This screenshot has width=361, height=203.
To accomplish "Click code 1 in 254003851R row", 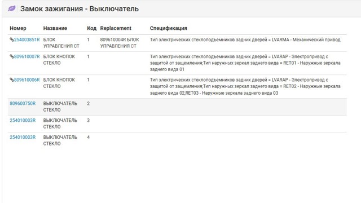I will pos(88,39).
